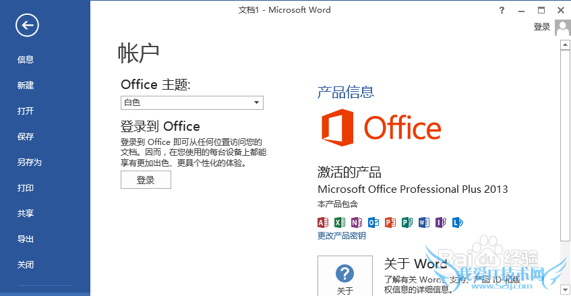This screenshot has width=571, height=296.
Task: Choose 打开 from the sidebar
Action: click(x=26, y=111)
